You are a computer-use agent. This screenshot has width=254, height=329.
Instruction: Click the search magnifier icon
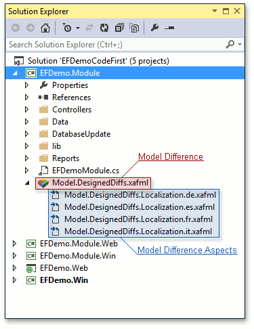pos(230,44)
